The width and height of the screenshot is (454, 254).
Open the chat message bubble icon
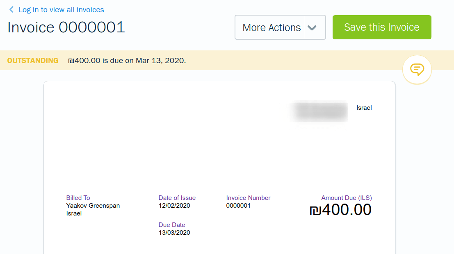click(417, 70)
